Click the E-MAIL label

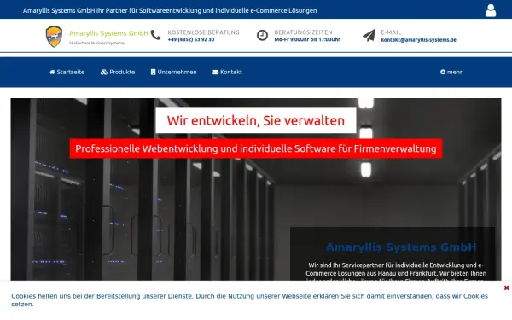click(391, 32)
